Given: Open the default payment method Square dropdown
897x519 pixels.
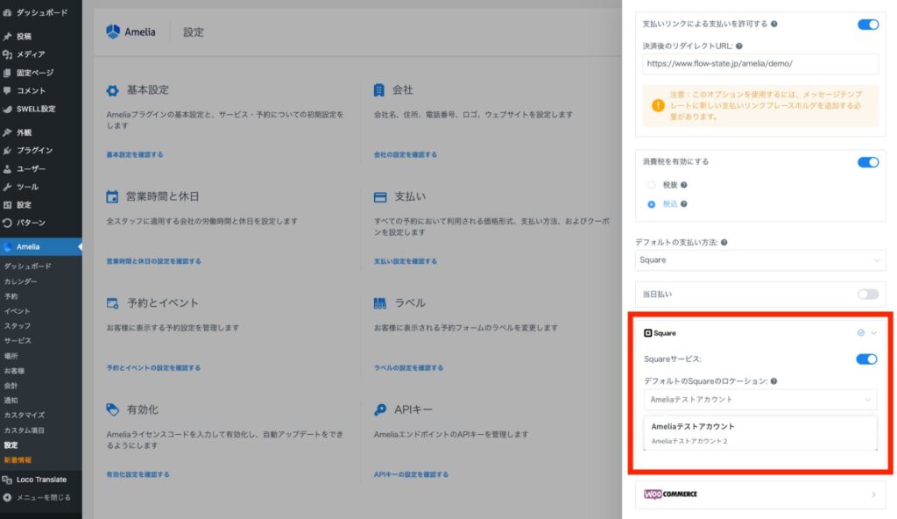Looking at the screenshot, I should pyautogui.click(x=759, y=260).
